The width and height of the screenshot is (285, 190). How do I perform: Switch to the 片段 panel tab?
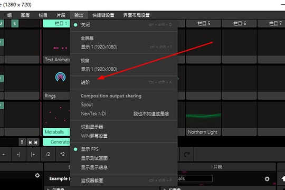coord(217,167)
